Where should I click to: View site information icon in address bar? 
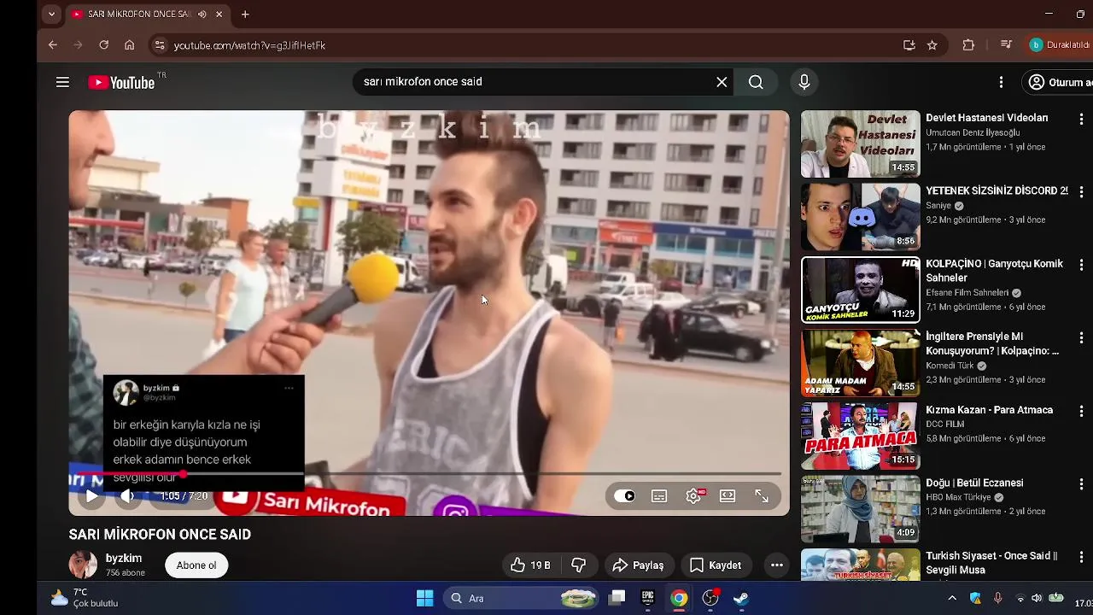point(159,45)
